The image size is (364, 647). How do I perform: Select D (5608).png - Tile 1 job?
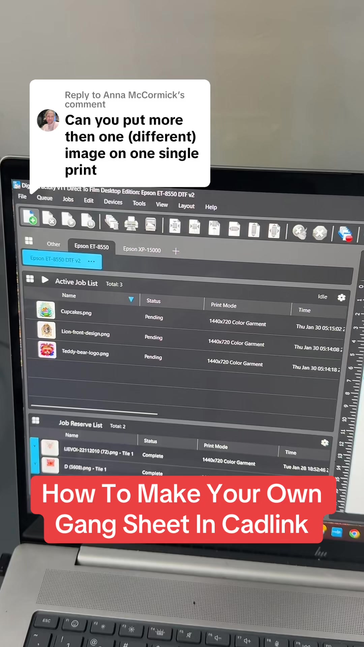point(85,468)
